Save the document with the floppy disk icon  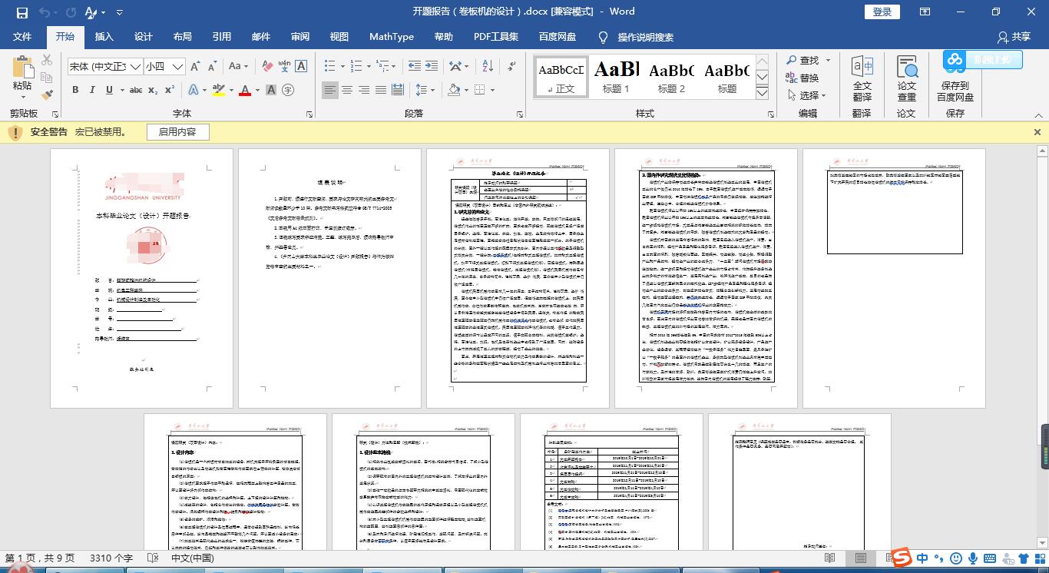22,12
